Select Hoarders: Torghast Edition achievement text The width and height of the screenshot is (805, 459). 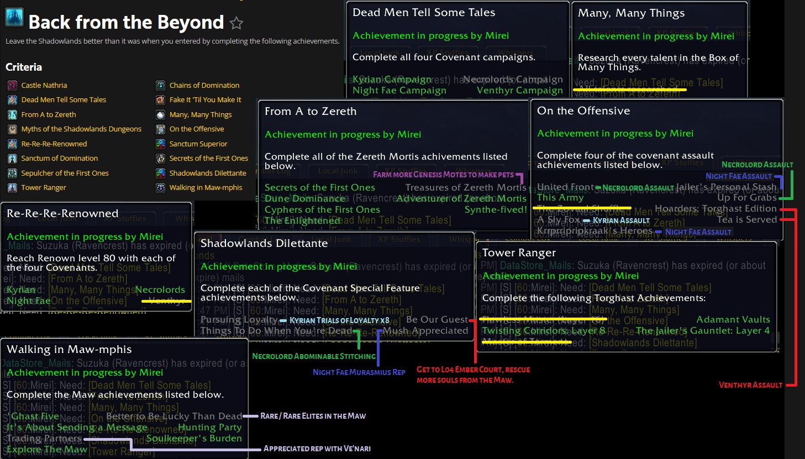tap(715, 209)
